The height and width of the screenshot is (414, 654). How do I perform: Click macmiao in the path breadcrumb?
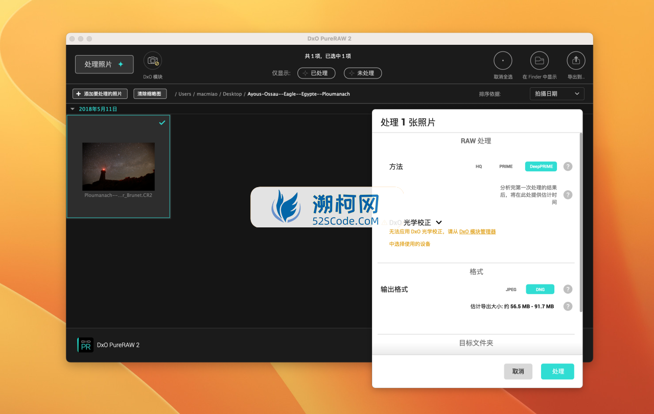[x=207, y=94]
